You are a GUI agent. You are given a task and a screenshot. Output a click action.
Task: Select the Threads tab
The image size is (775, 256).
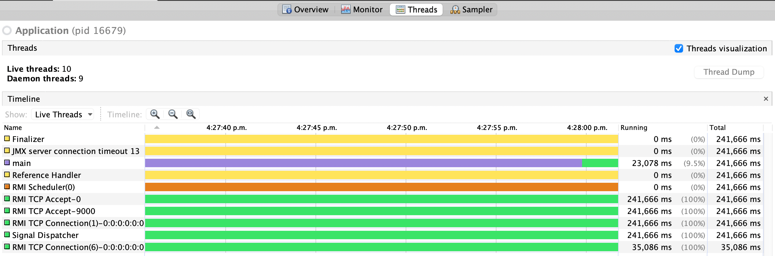pos(416,10)
